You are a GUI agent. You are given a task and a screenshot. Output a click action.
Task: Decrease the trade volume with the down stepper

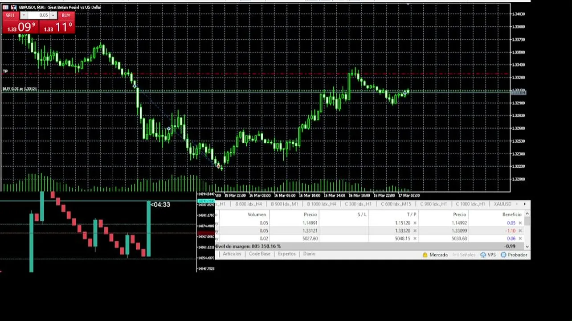click(x=24, y=15)
